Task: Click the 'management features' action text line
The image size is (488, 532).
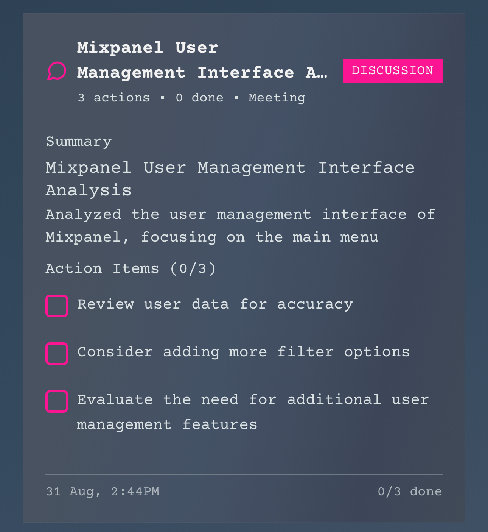Action: (167, 424)
